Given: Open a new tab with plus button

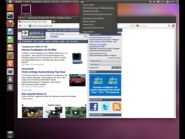Looking at the screenshot, I should click(x=54, y=22).
